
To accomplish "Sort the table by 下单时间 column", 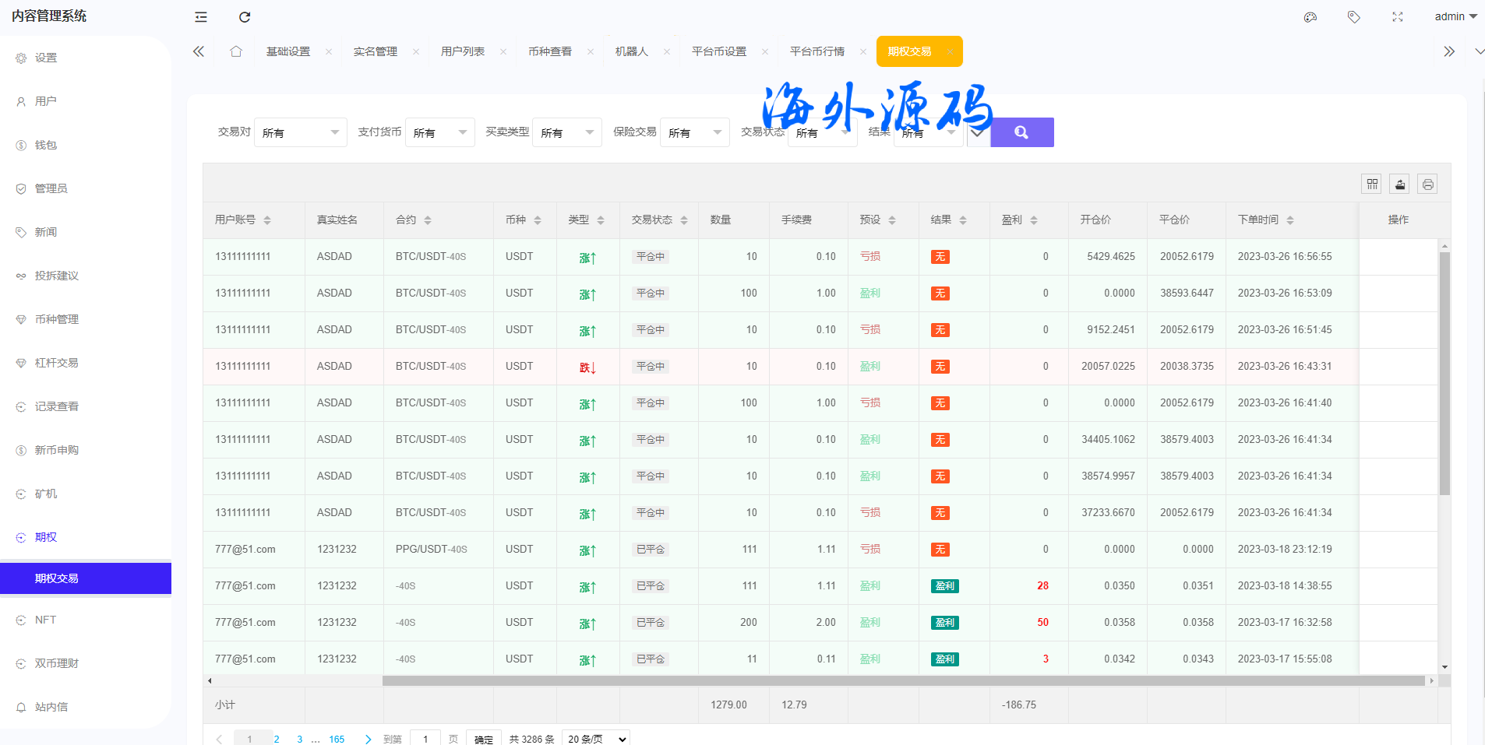I will pyautogui.click(x=1290, y=220).
